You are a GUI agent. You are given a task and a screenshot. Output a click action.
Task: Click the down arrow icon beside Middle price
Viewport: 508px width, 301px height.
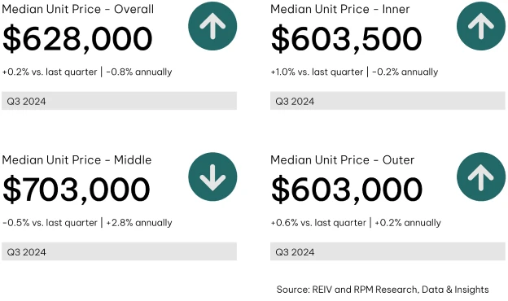coord(212,177)
